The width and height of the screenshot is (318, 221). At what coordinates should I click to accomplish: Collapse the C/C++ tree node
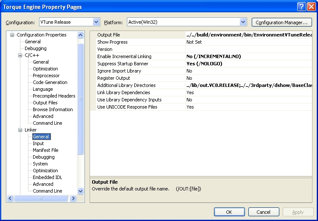click(x=20, y=55)
